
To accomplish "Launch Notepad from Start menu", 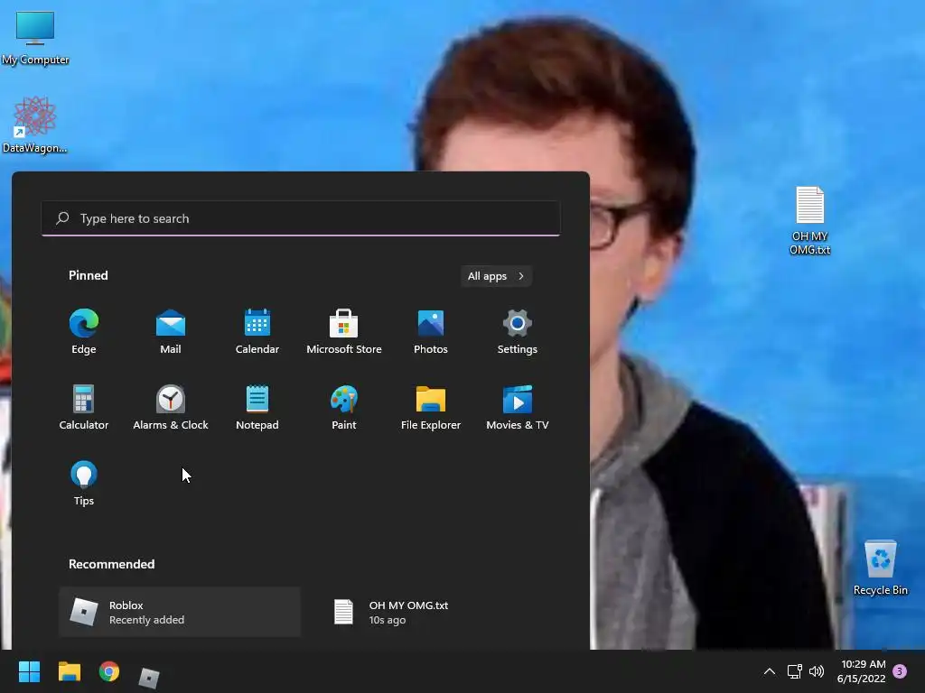I will click(x=257, y=407).
